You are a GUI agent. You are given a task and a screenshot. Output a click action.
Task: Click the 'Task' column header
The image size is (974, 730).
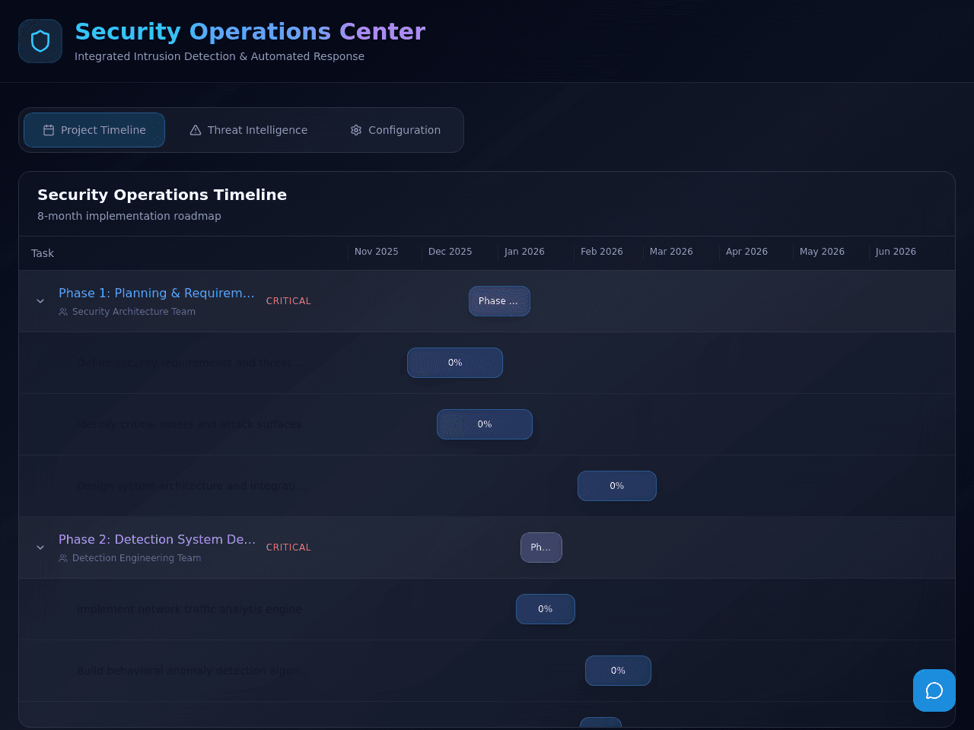43,253
